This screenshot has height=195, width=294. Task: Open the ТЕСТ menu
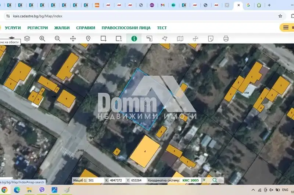click(x=162, y=28)
